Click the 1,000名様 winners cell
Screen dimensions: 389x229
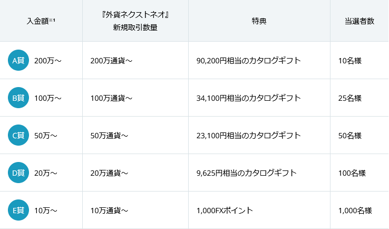coord(355,211)
